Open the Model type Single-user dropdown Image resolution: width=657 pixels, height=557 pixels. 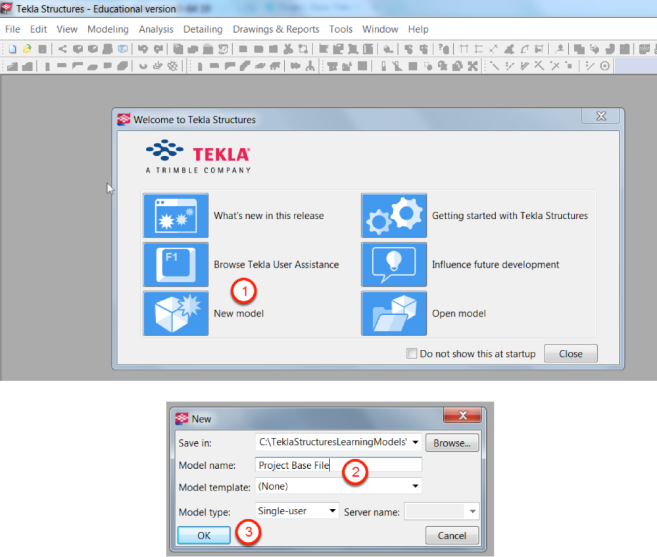point(332,511)
